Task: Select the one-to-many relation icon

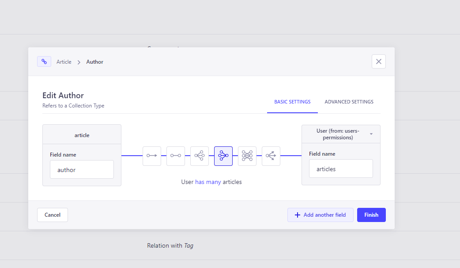Action: click(x=200, y=156)
